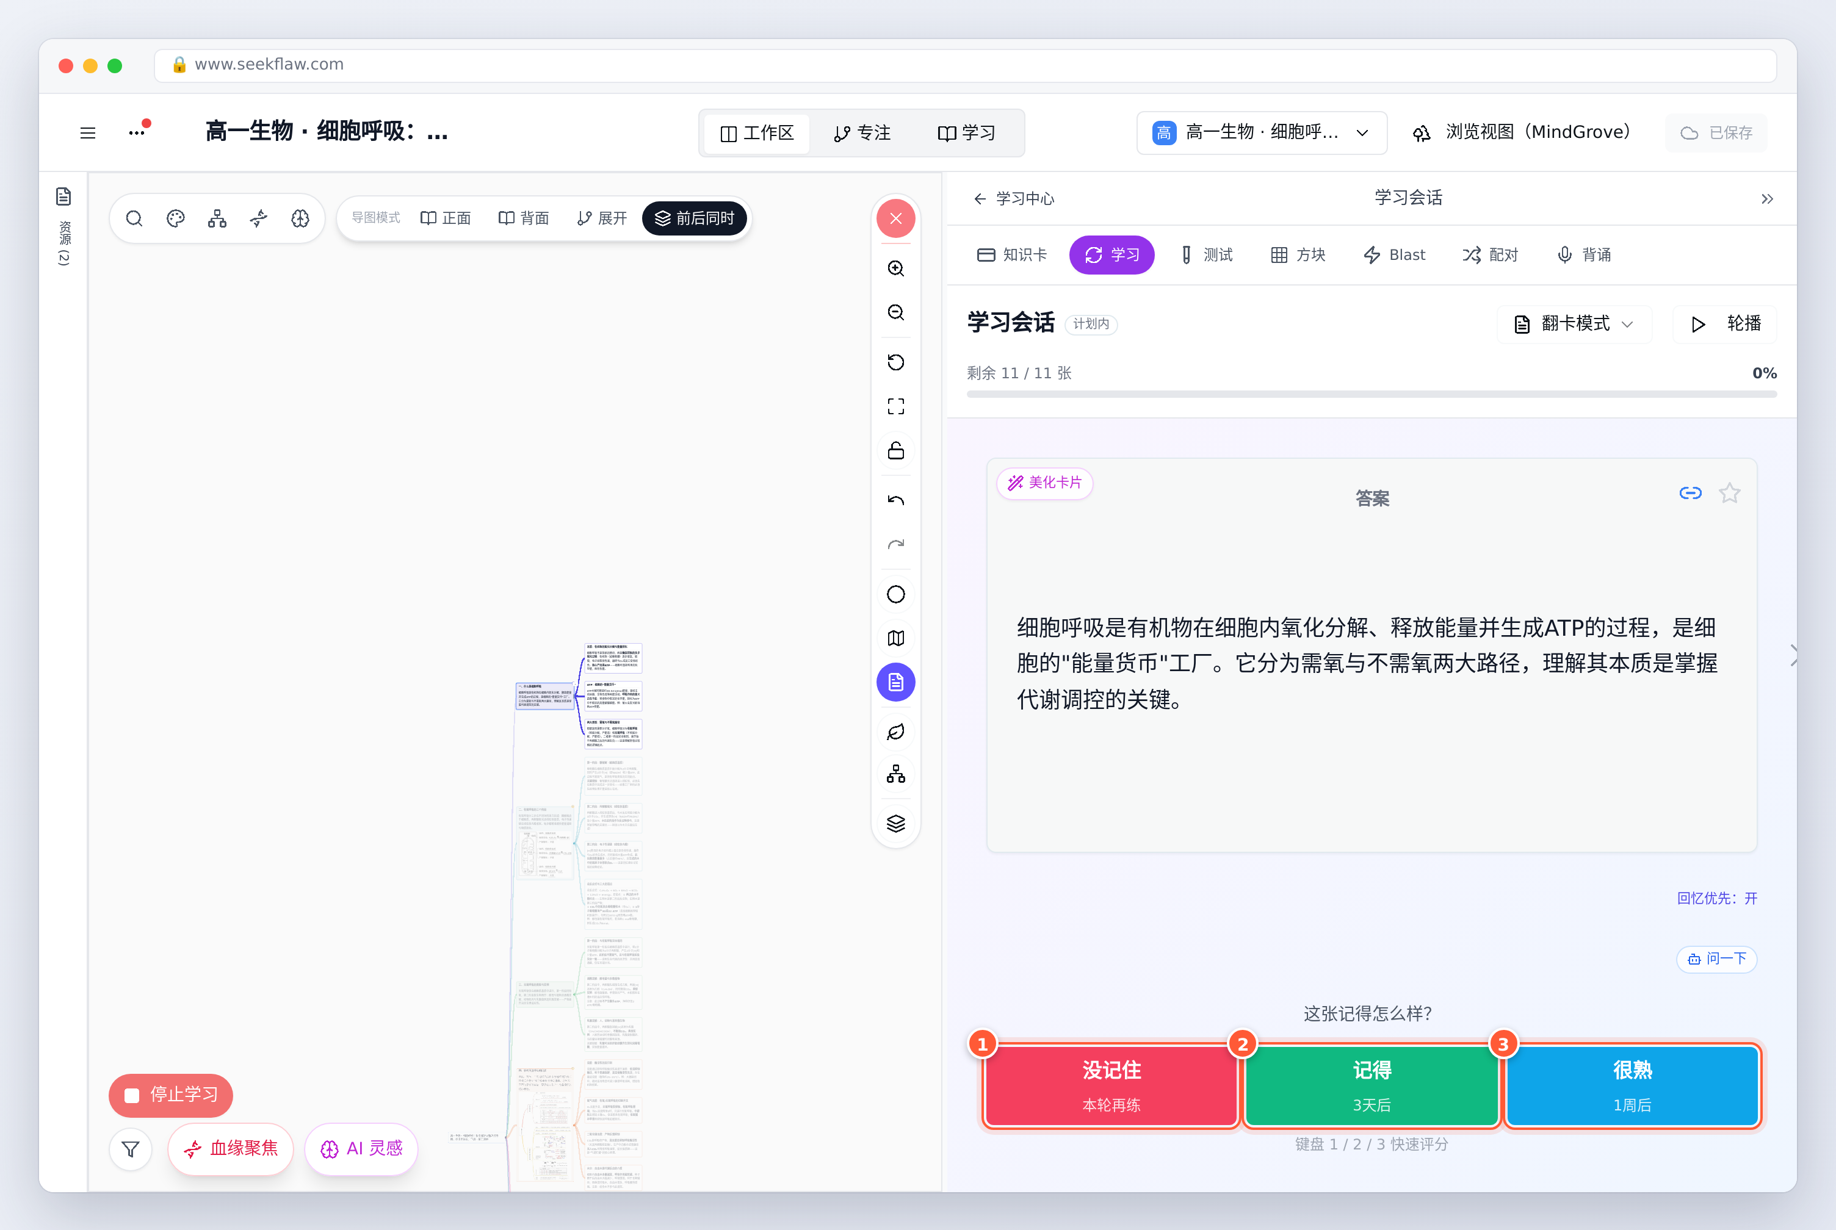The width and height of the screenshot is (1836, 1230).
Task: Star this answer card as favorite
Action: [1730, 492]
